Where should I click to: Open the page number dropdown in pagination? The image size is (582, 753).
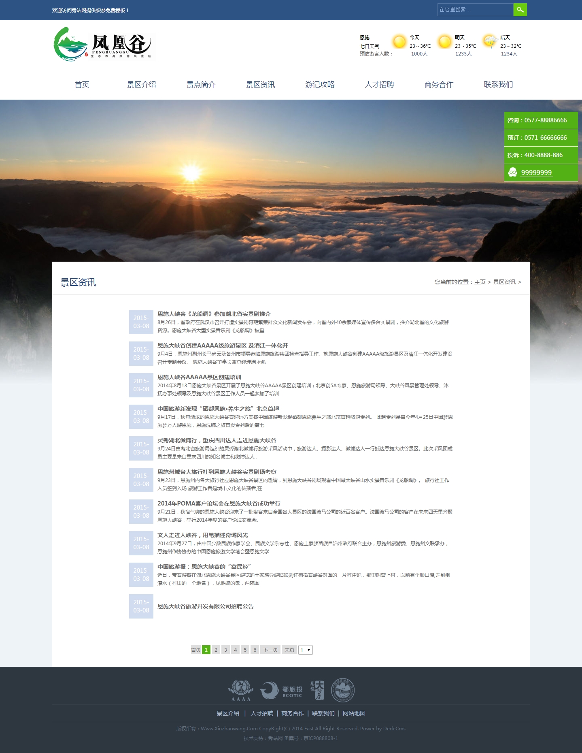pyautogui.click(x=306, y=650)
